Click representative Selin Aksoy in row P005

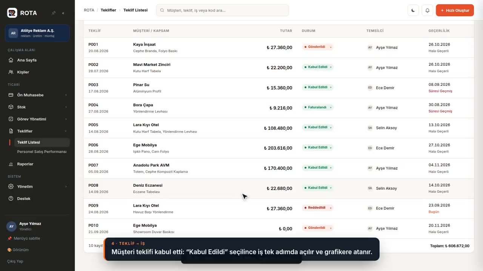(x=386, y=128)
